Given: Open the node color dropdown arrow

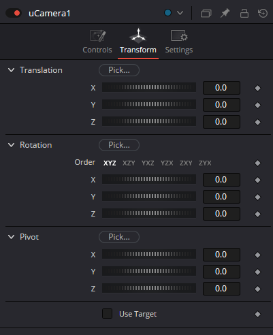Looking at the screenshot, I should click(x=180, y=13).
